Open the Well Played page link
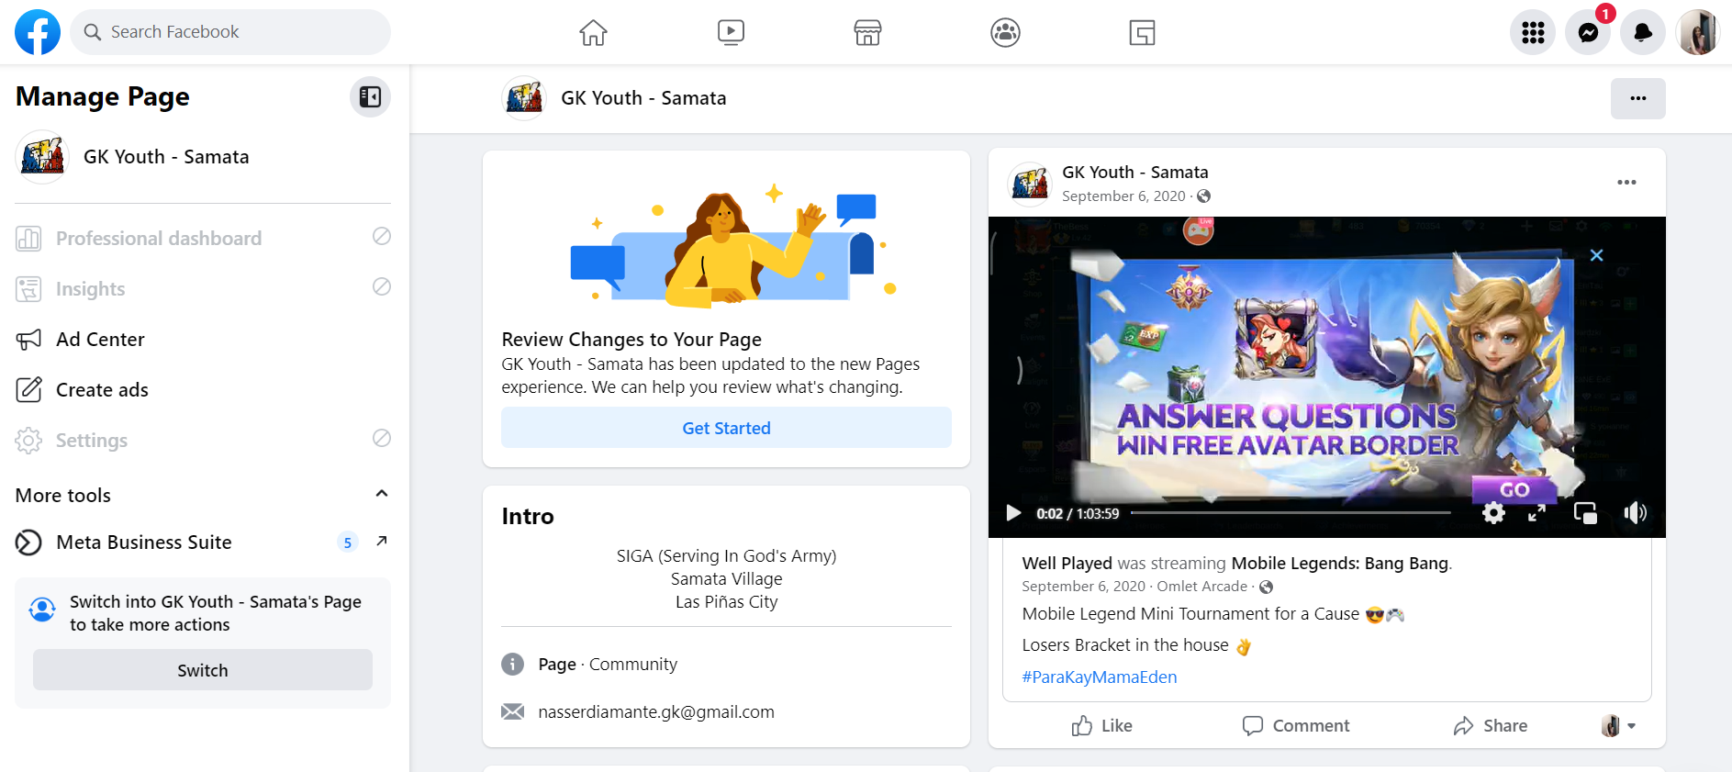The width and height of the screenshot is (1732, 772). (1067, 563)
